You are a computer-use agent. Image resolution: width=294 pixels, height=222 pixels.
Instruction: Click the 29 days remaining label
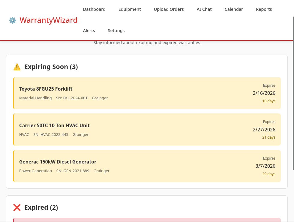click(269, 174)
